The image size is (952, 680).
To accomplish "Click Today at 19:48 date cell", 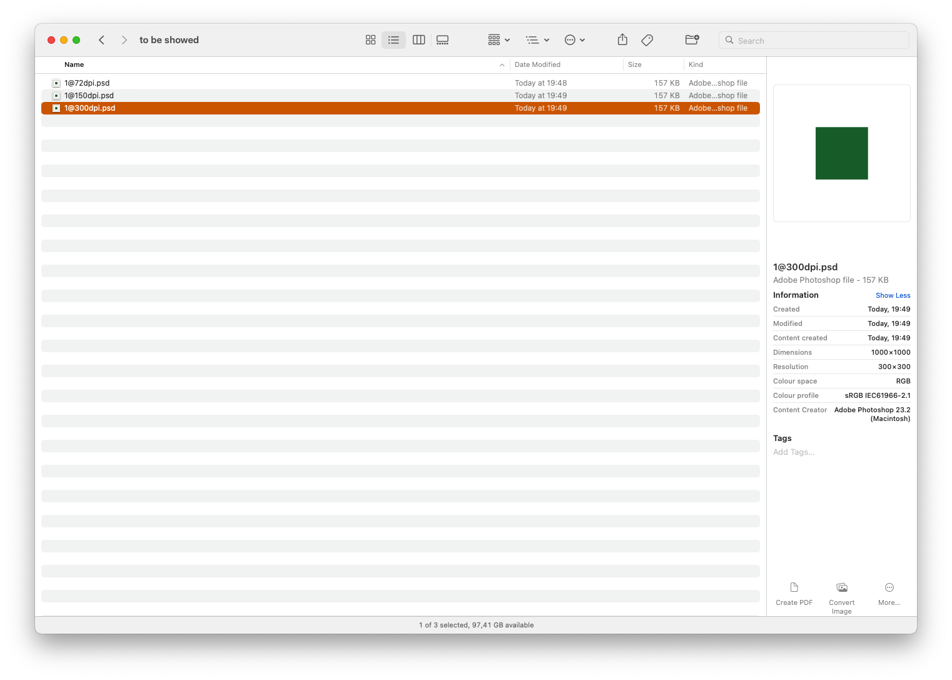I will tap(540, 83).
